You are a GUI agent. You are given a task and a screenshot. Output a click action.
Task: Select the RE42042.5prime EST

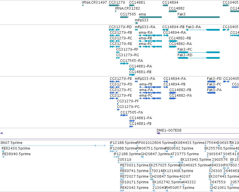point(122,191)
